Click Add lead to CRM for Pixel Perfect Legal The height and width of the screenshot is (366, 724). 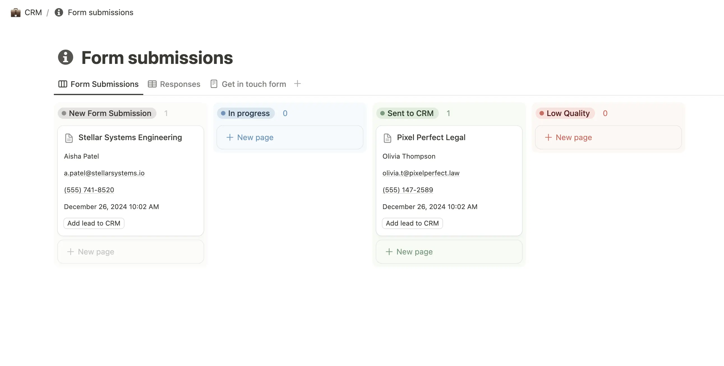pos(412,223)
